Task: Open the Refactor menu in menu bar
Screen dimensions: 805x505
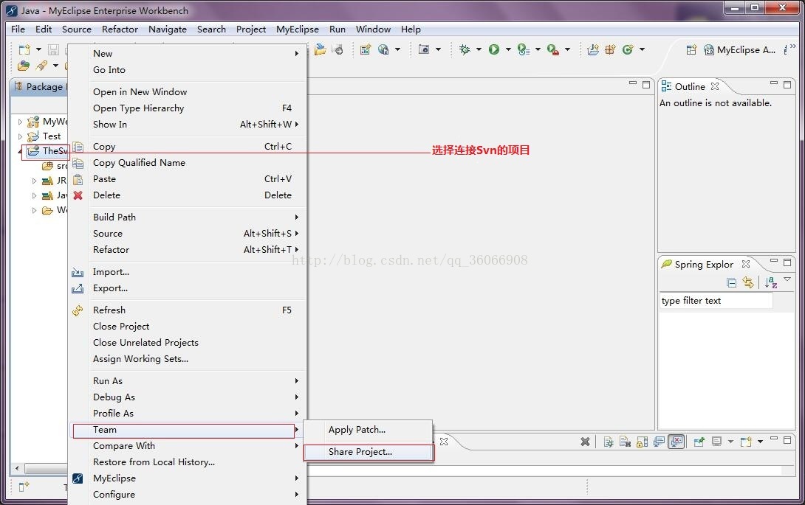Action: (120, 29)
